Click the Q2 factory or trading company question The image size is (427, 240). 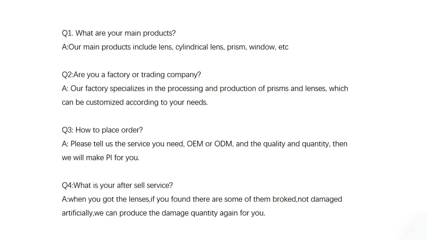[x=131, y=75]
